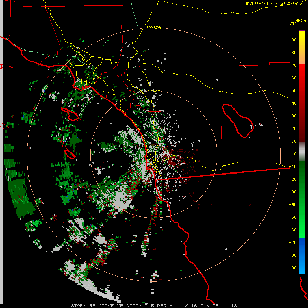
Task: Click the 50 value on velocity scale
Action: tap(294, 91)
